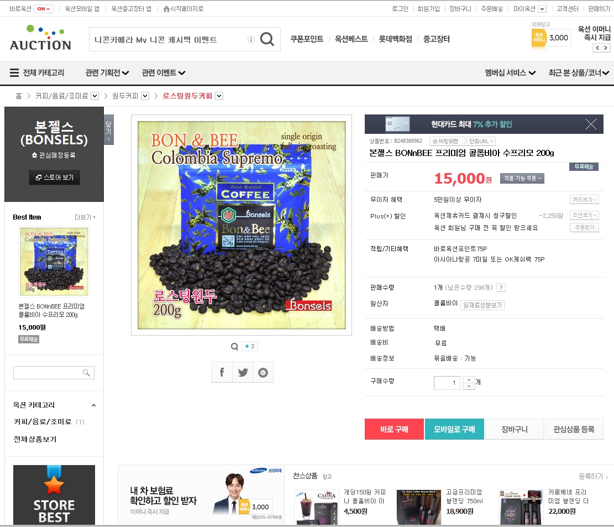
Task: Close the 현대카드 discount banner
Action: click(x=591, y=124)
